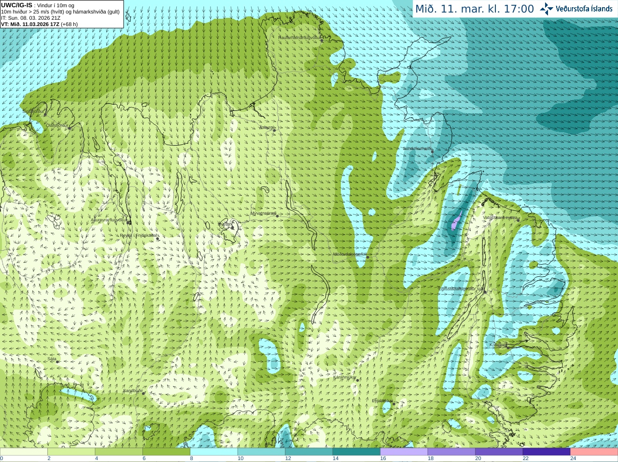Select the 2–4 m/s legend color swatch
The width and height of the screenshot is (618, 462).
click(x=71, y=452)
